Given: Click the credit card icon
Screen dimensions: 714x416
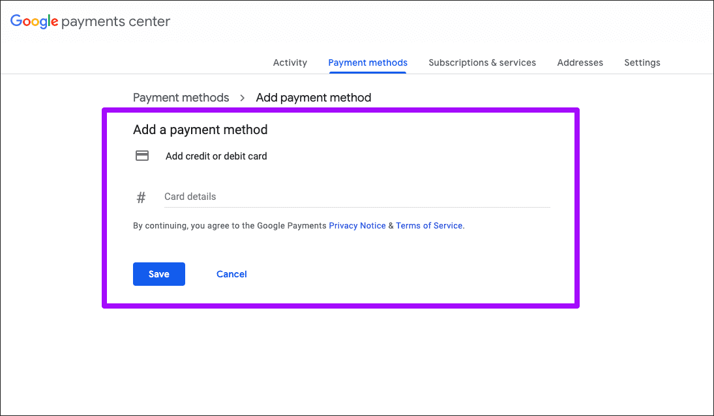Looking at the screenshot, I should coord(142,156).
